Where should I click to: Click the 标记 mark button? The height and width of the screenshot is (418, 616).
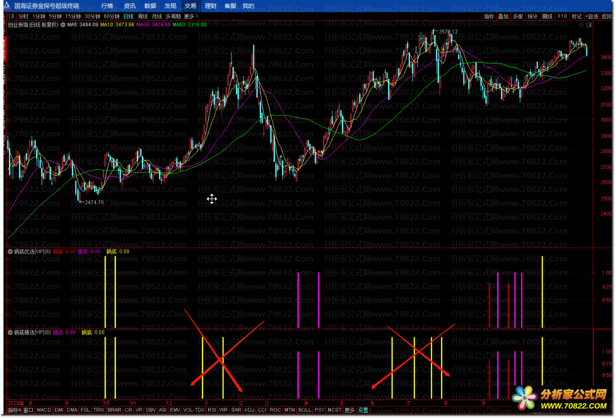point(576,16)
